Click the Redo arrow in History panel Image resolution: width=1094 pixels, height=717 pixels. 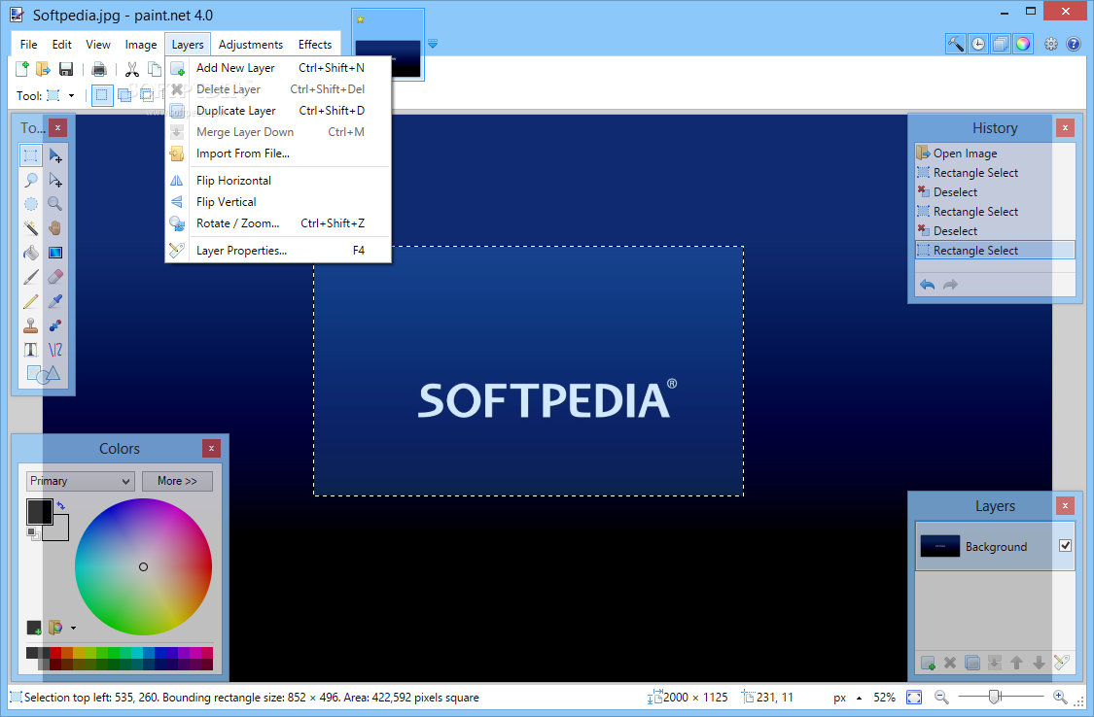950,285
